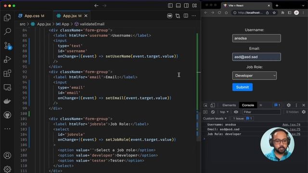Click the browser back button
This screenshot has height=173, width=308.
tap(205, 13)
